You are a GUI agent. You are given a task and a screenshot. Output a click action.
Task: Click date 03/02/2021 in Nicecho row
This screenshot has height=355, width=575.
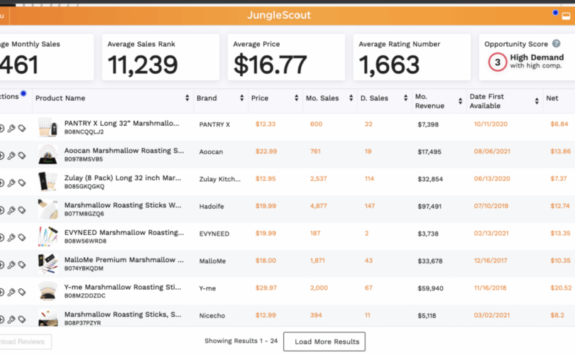[492, 315]
